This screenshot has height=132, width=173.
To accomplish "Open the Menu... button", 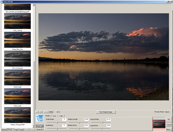I will point(169,129).
